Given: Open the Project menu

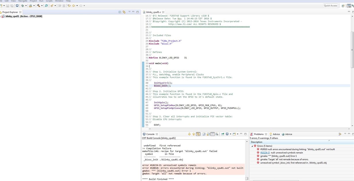Looking at the screenshot, I should (x=33, y=1).
